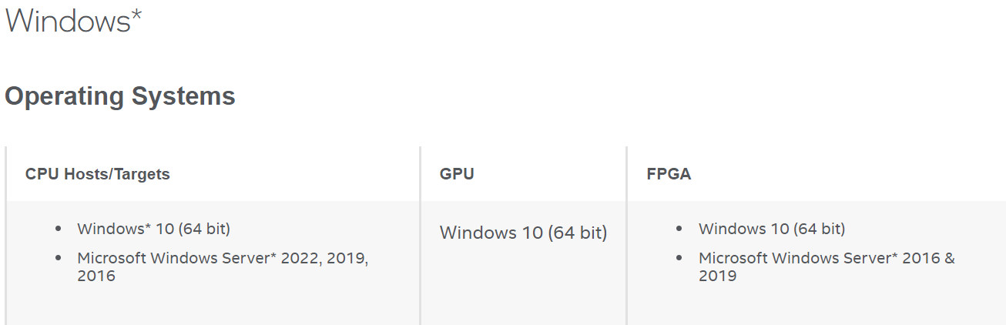Select the "CPU Hosts/Targets" column header
Screen dimensions: 1006x325
click(x=98, y=174)
